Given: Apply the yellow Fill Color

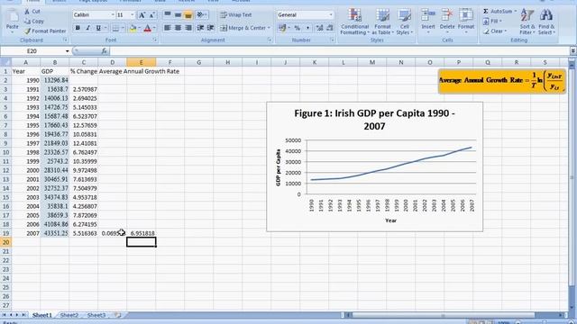Looking at the screenshot, I should pos(133,28).
